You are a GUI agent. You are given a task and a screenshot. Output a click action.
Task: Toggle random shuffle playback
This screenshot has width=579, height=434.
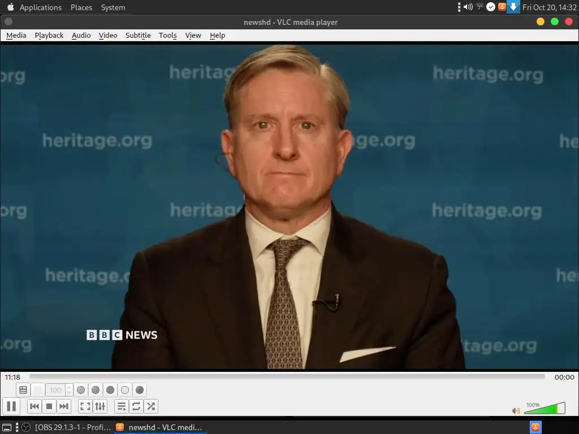150,406
